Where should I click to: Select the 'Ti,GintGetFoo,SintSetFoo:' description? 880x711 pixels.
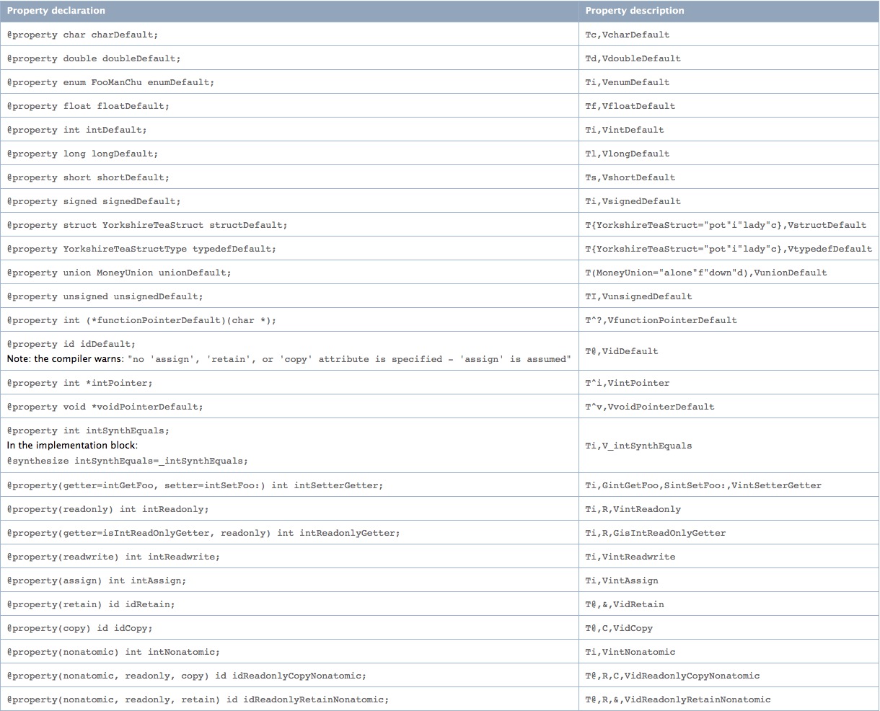pos(703,485)
